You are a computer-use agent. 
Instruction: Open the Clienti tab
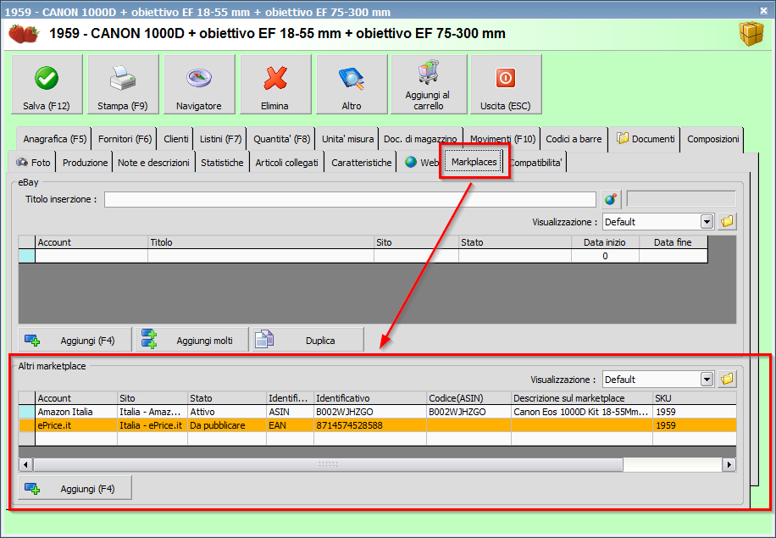tap(175, 139)
